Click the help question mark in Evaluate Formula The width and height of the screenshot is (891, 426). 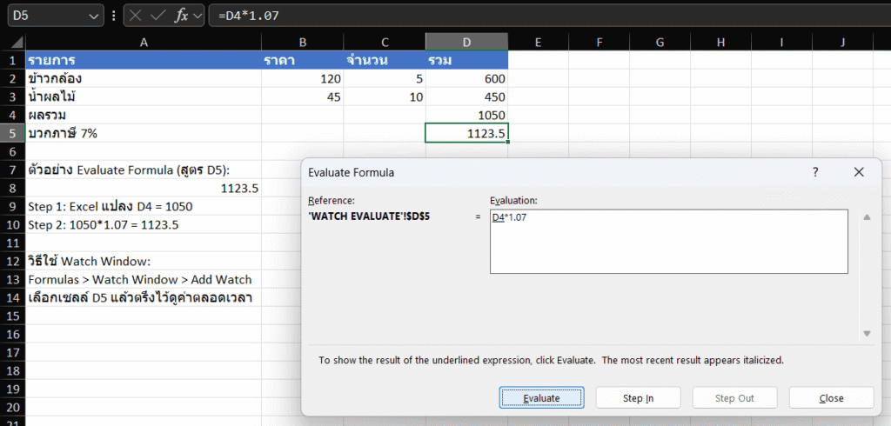pos(815,172)
